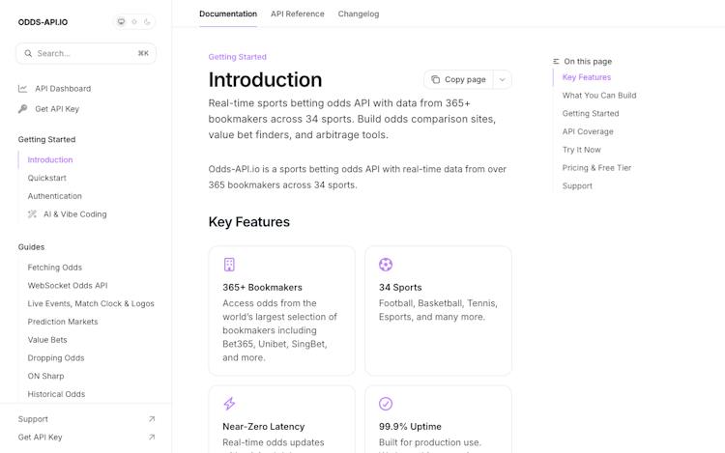
Task: Jump to Pricing & Free Tier section
Action: (596, 168)
